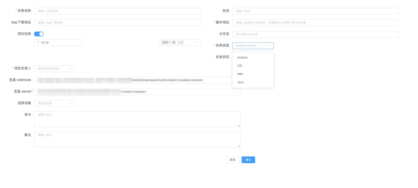
Task: Click the clock icon in time field
Action: point(38,43)
